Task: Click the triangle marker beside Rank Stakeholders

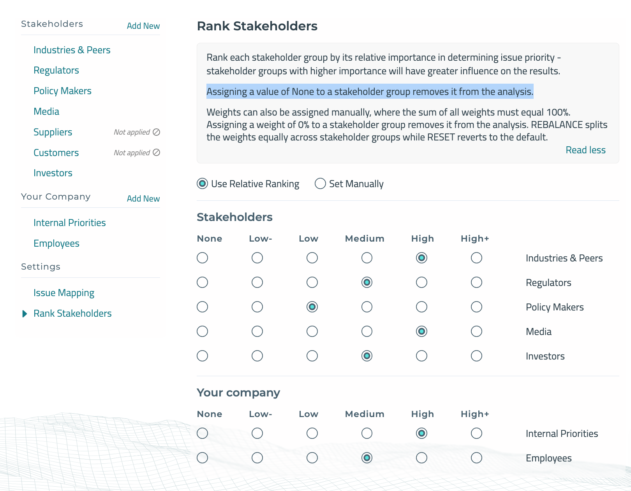Action: (x=24, y=313)
